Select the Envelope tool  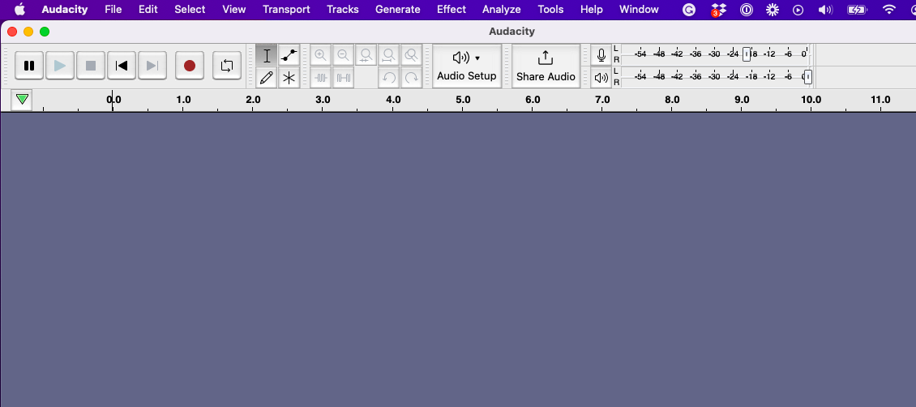pos(289,55)
